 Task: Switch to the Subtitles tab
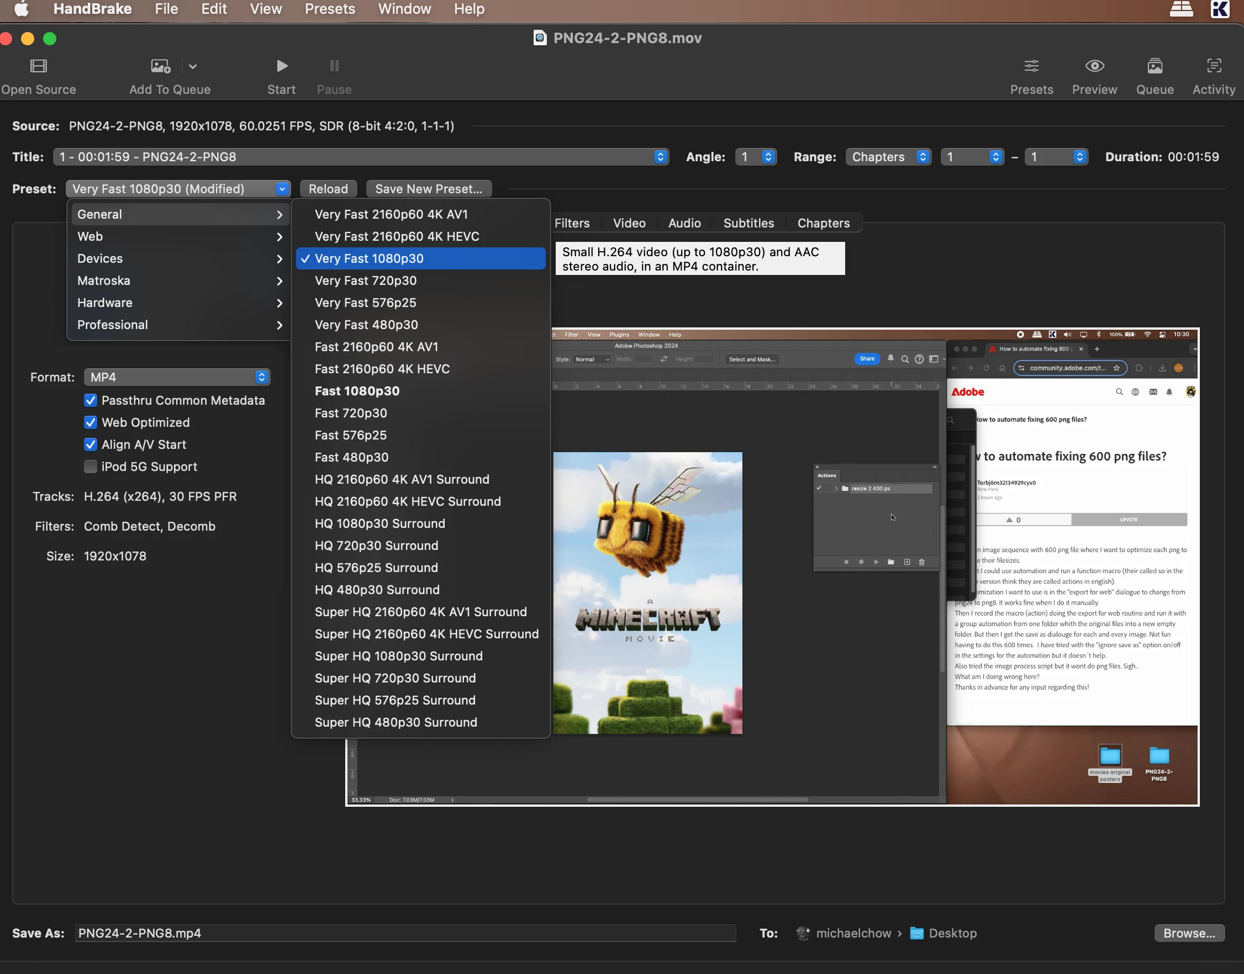(748, 223)
